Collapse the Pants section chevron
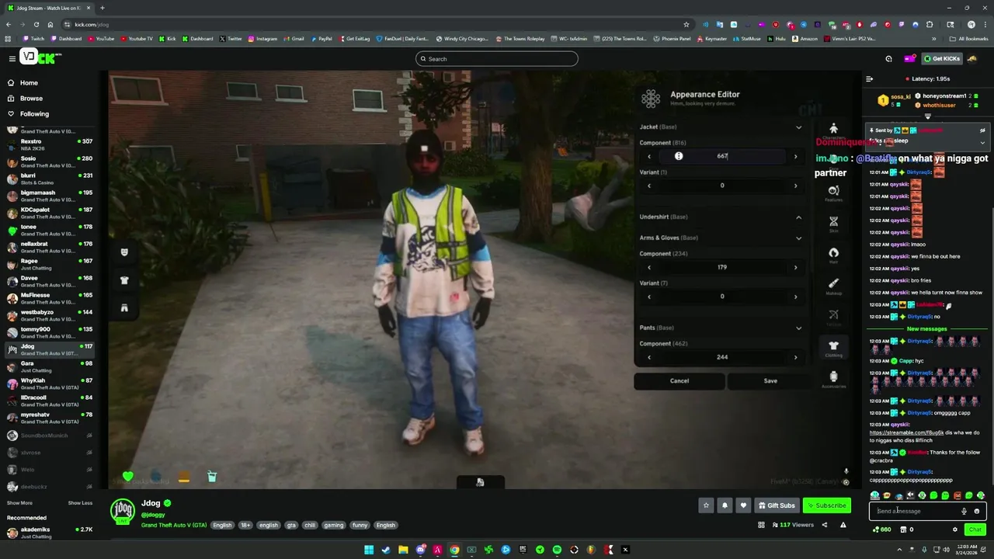 coord(798,328)
